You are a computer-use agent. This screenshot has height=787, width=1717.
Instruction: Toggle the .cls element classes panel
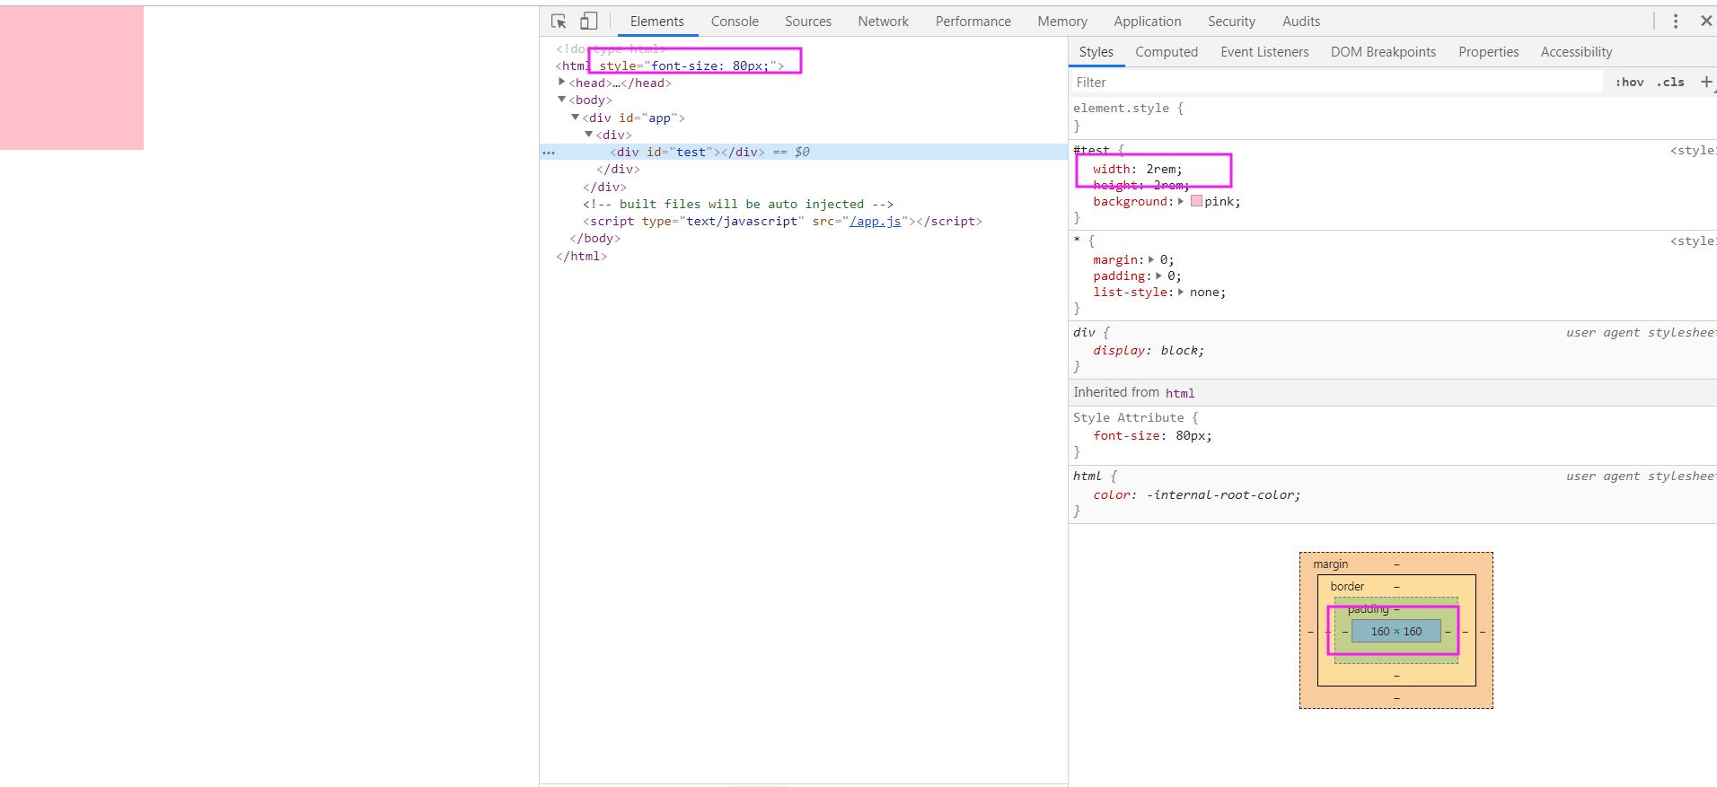tap(1670, 82)
